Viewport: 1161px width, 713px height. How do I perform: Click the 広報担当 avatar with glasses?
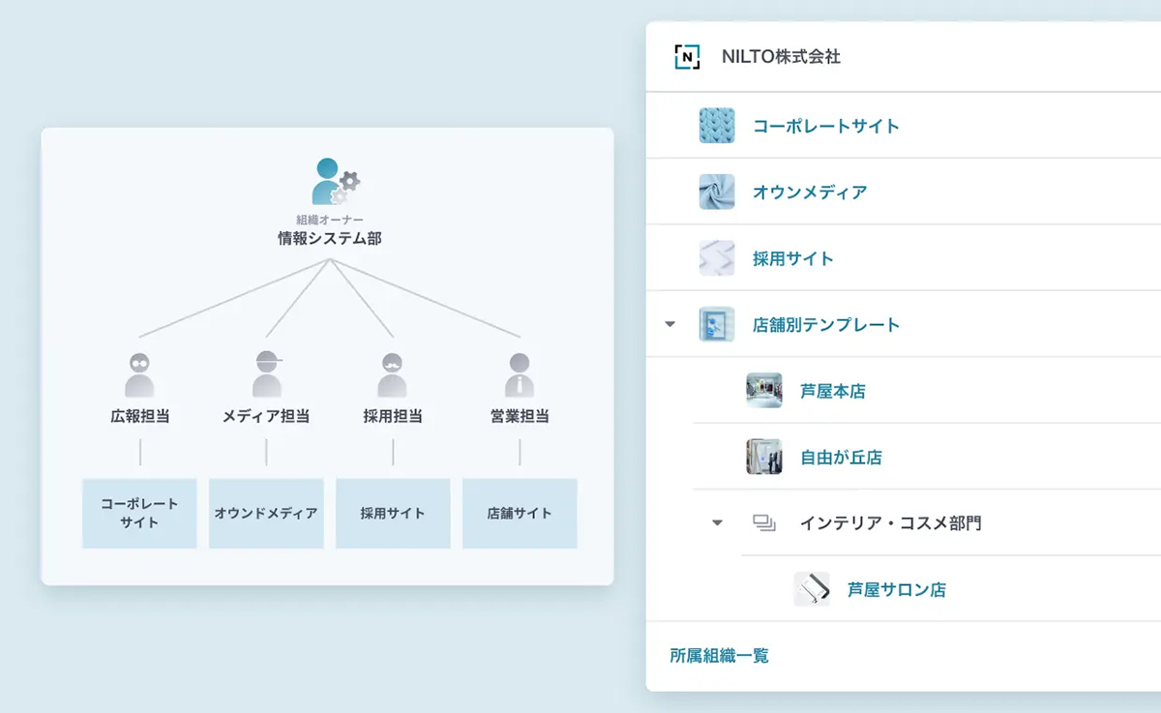tap(139, 375)
